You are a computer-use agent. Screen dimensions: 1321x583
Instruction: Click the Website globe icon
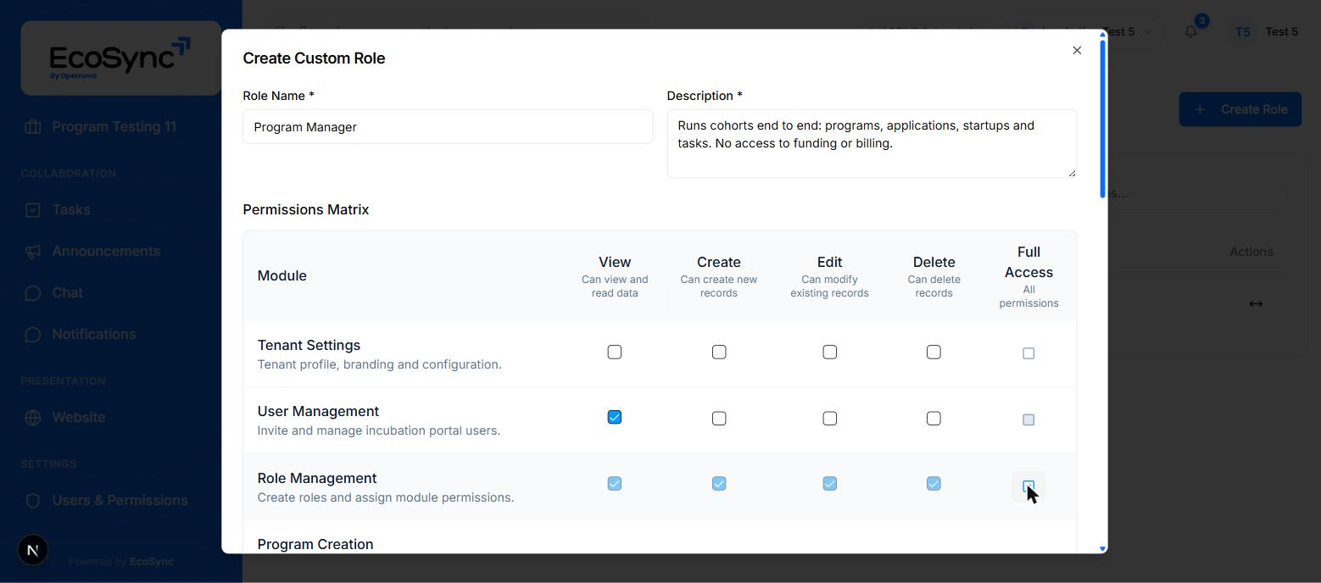point(33,417)
